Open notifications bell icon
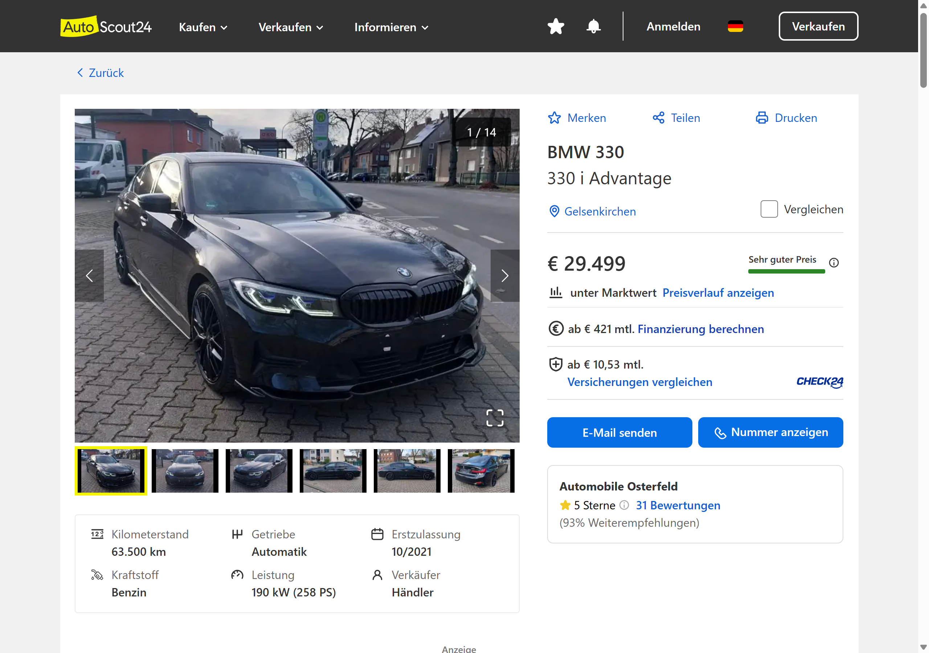 (x=593, y=27)
